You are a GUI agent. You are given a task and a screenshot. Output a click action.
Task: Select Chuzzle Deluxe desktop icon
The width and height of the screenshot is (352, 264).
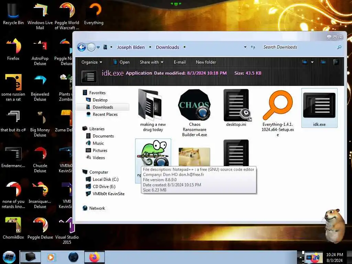(40, 159)
